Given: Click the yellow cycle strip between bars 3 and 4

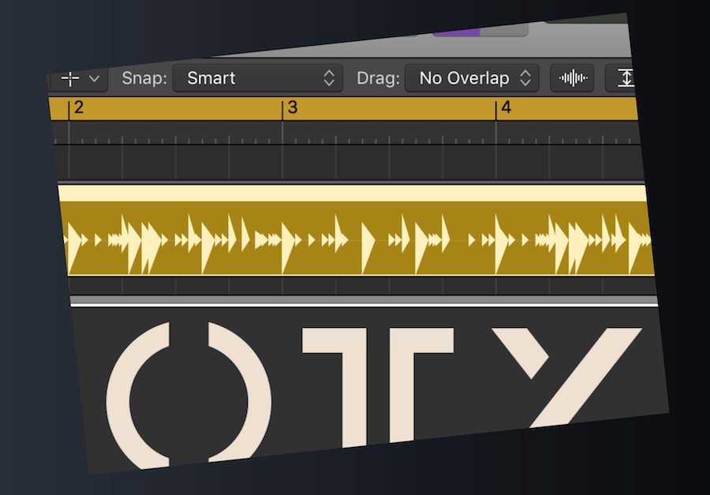Looking at the screenshot, I should [390, 108].
